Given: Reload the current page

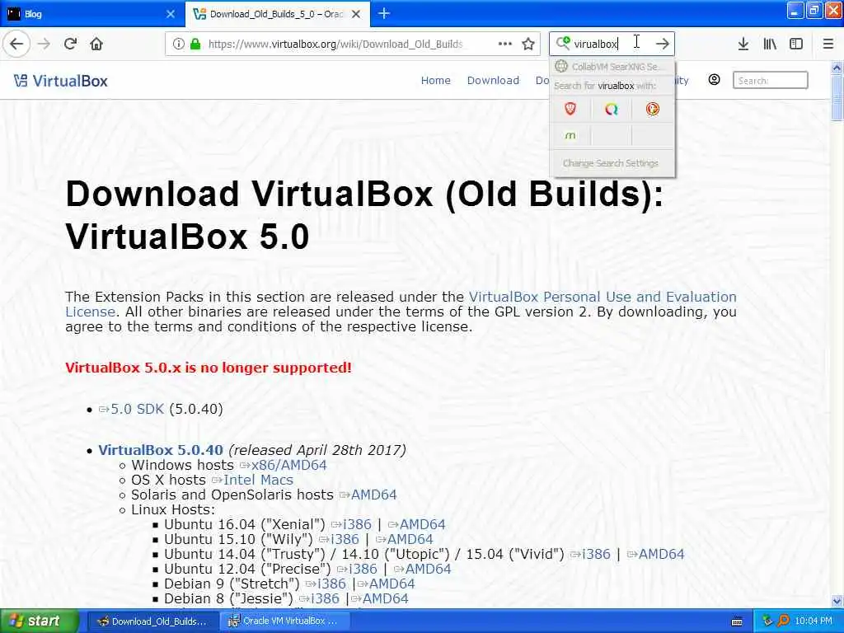Looking at the screenshot, I should coord(70,44).
